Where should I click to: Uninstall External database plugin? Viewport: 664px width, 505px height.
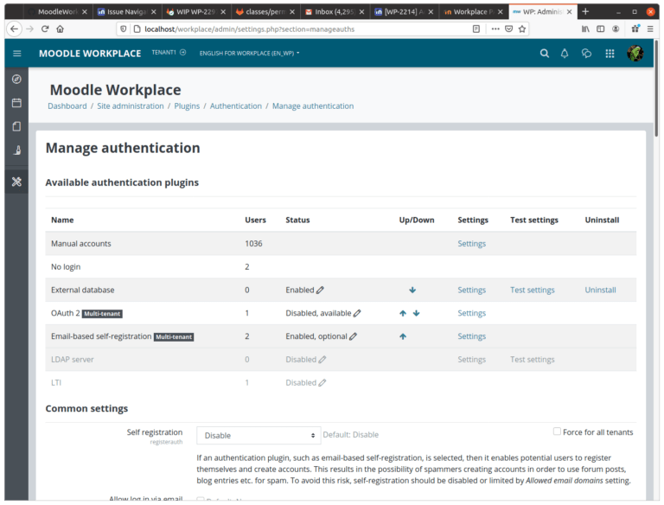pos(601,291)
